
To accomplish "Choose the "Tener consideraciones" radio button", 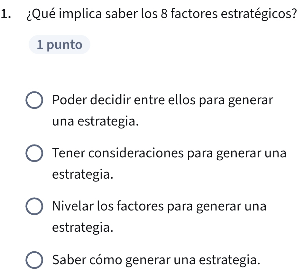I will (34, 154).
